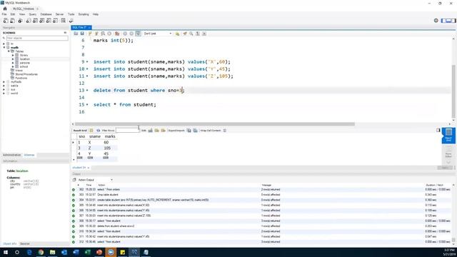This screenshot has height=257, width=457.
Task: Toggle word wrap icon in editor toolbar
Action: pyautogui.click(x=204, y=34)
